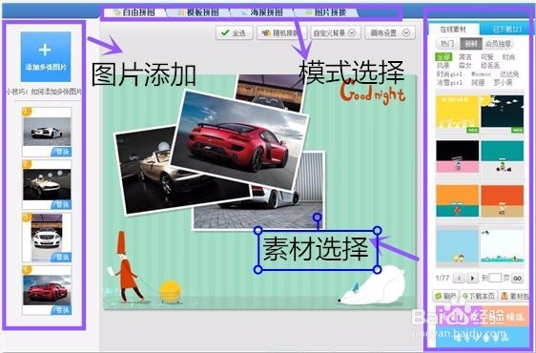Switch to 海报拼图 tab
Screen dimensions: 536x353
(262, 12)
